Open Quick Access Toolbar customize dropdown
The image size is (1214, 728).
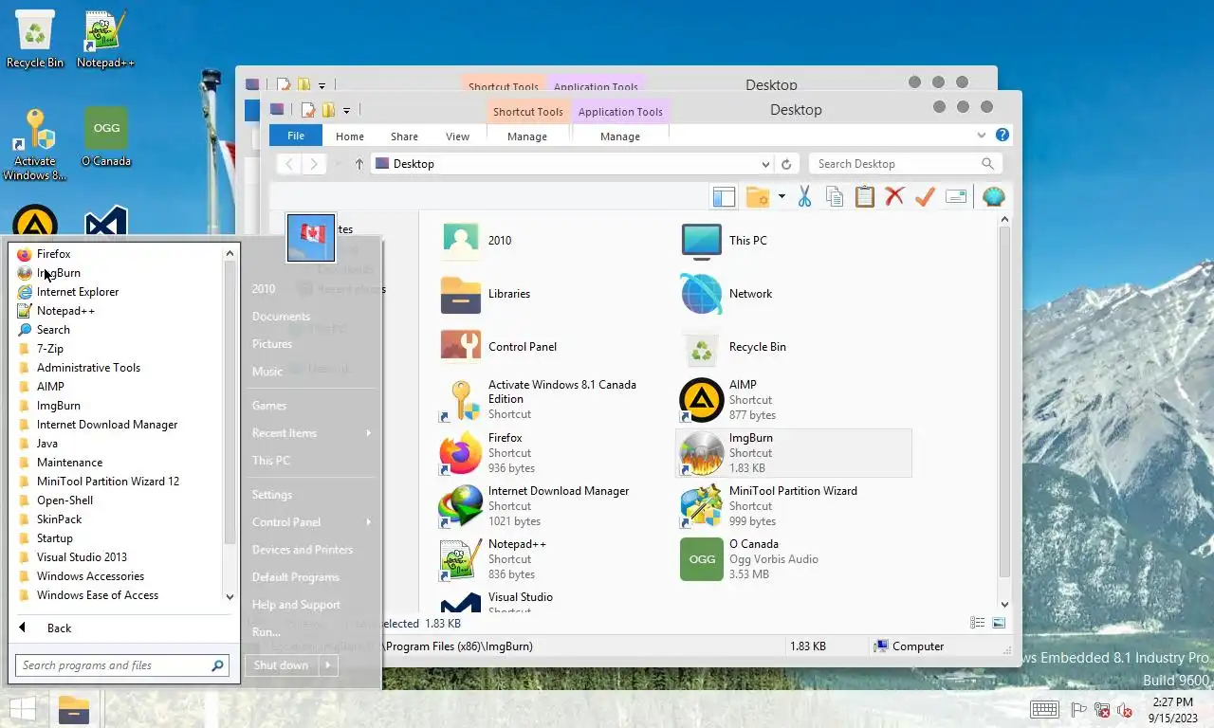(346, 110)
